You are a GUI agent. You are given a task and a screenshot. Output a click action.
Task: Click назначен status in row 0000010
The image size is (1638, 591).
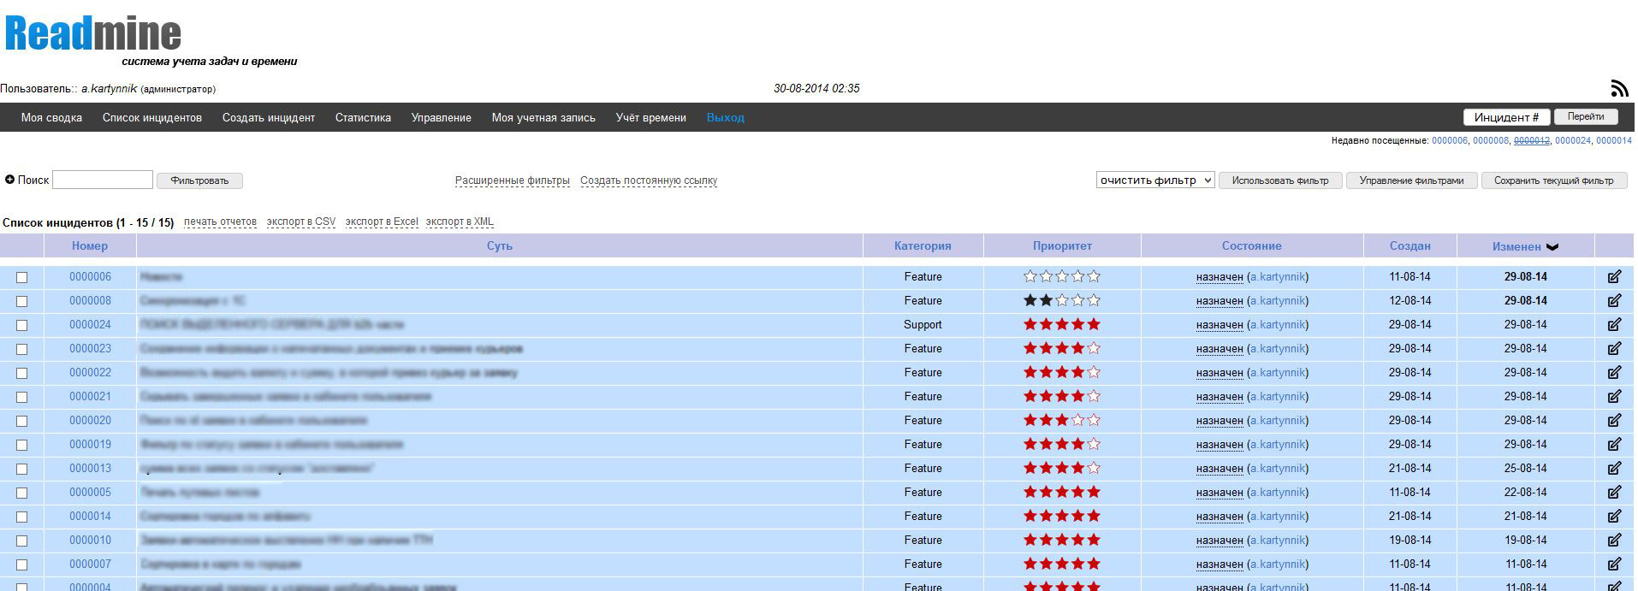tap(1220, 541)
